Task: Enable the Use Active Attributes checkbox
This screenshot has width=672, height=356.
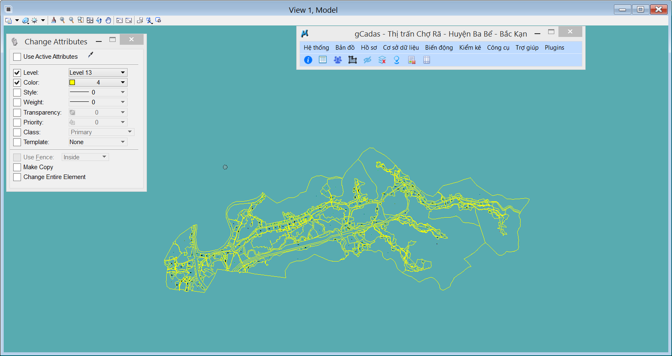Action: 17,57
